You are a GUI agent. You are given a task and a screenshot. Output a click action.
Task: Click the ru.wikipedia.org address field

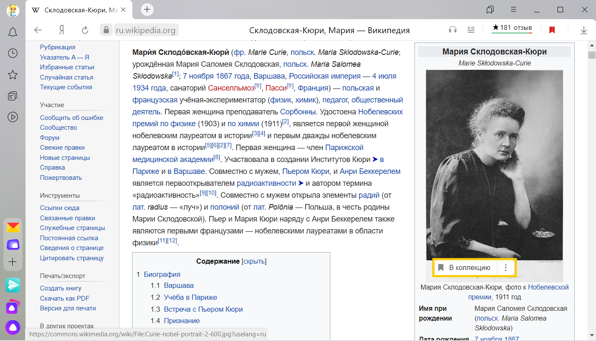(147, 30)
